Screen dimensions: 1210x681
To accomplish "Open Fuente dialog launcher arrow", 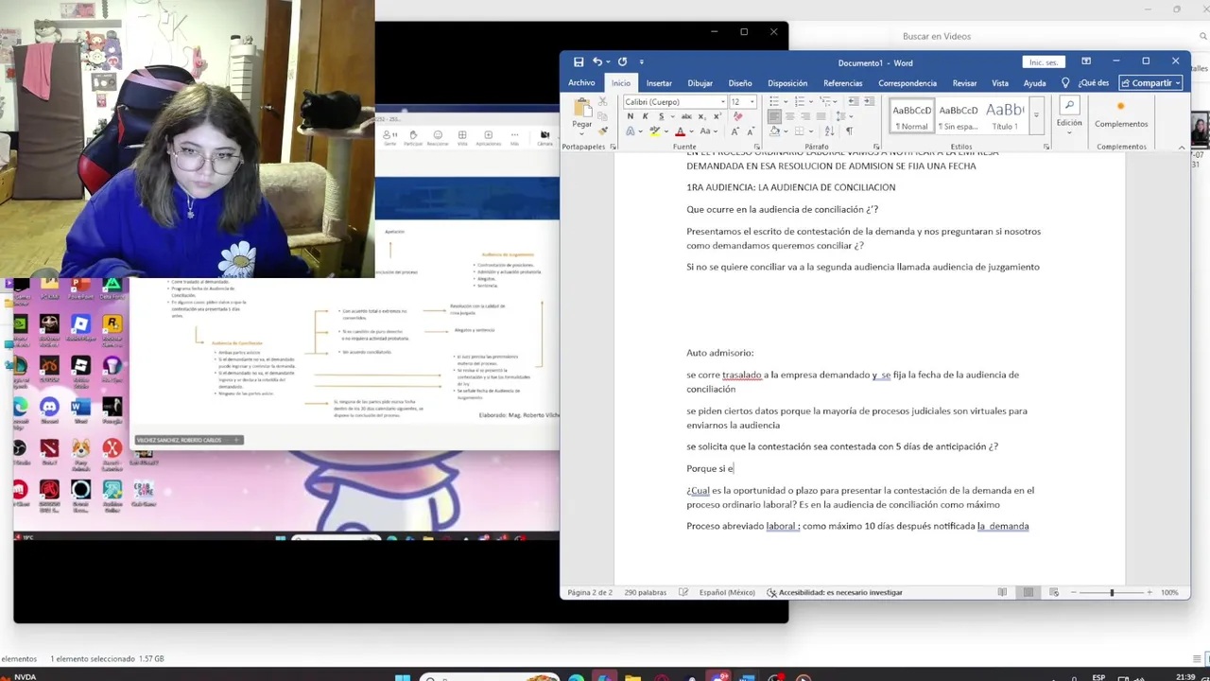I will click(757, 147).
